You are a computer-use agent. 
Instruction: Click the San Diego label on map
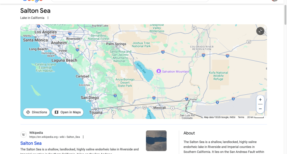(x=90, y=98)
